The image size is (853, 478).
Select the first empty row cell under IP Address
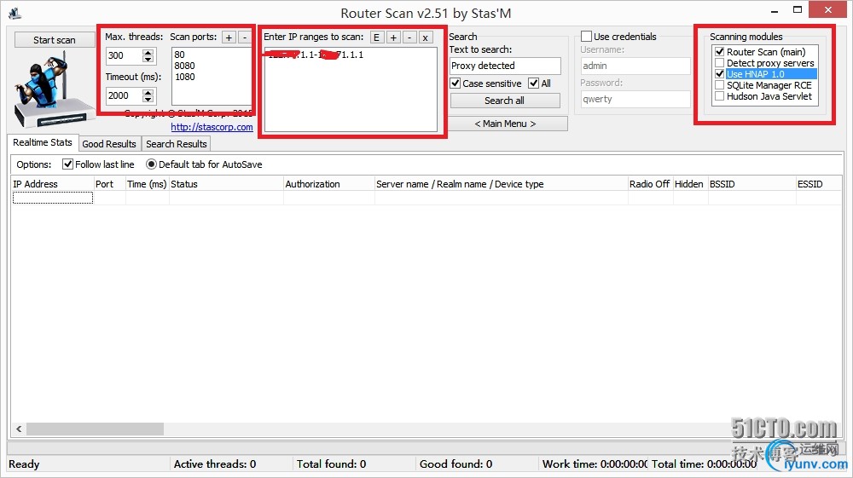53,199
